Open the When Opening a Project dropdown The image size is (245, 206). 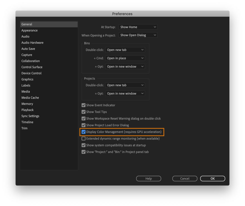[138, 35]
